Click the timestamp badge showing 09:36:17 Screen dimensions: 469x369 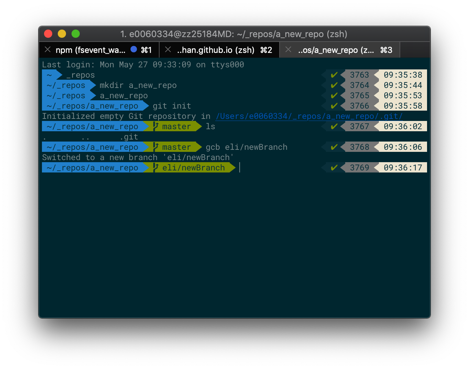403,167
